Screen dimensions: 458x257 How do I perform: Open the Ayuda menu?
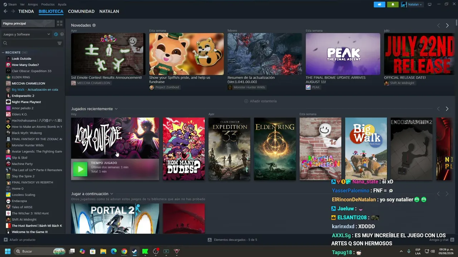[x=62, y=5]
